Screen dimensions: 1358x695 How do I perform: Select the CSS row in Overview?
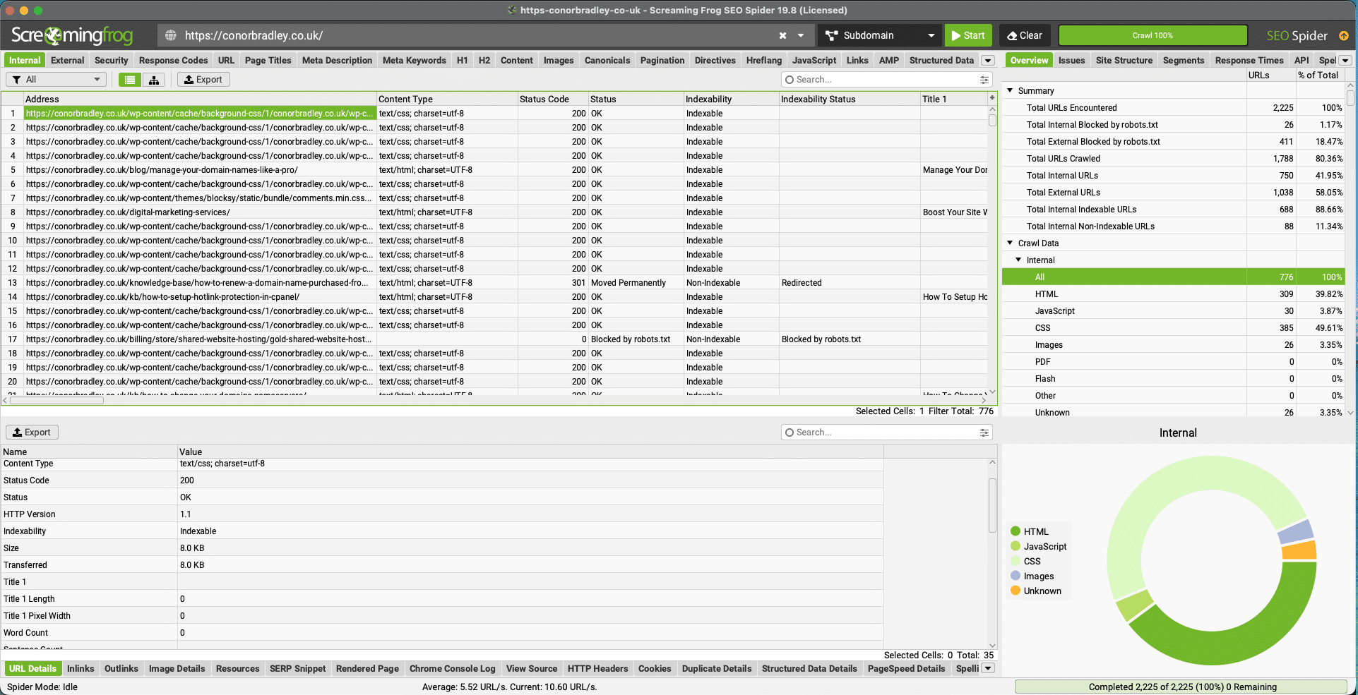1172,328
